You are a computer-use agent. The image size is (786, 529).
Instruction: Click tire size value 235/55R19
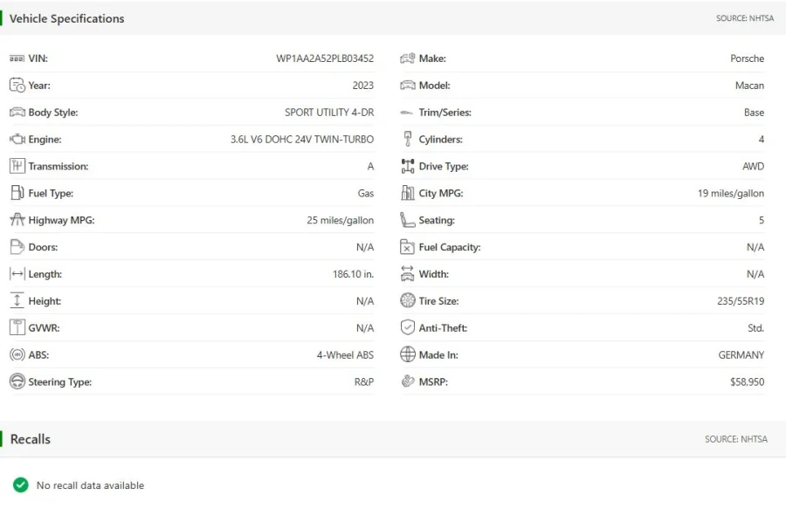[x=741, y=301]
